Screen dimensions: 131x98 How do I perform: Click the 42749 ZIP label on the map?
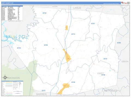[73, 82]
